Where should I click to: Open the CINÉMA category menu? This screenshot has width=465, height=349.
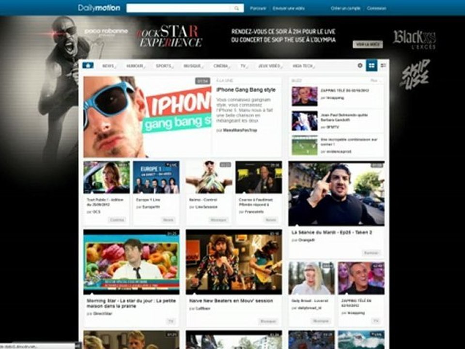(x=221, y=66)
